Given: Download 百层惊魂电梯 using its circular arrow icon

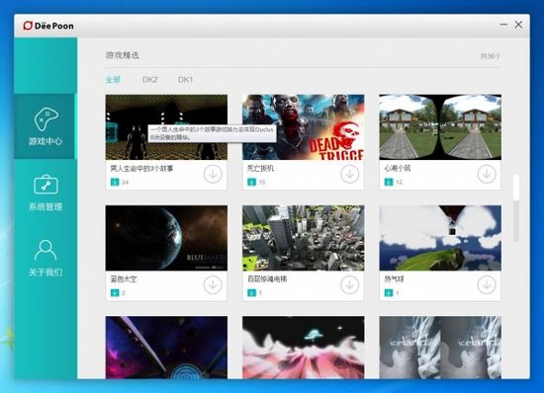Looking at the screenshot, I should (350, 285).
